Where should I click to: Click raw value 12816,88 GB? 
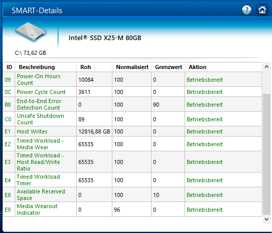tap(94, 131)
